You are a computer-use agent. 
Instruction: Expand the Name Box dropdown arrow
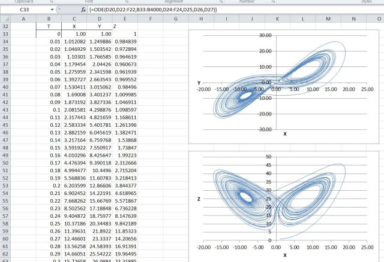(52, 10)
